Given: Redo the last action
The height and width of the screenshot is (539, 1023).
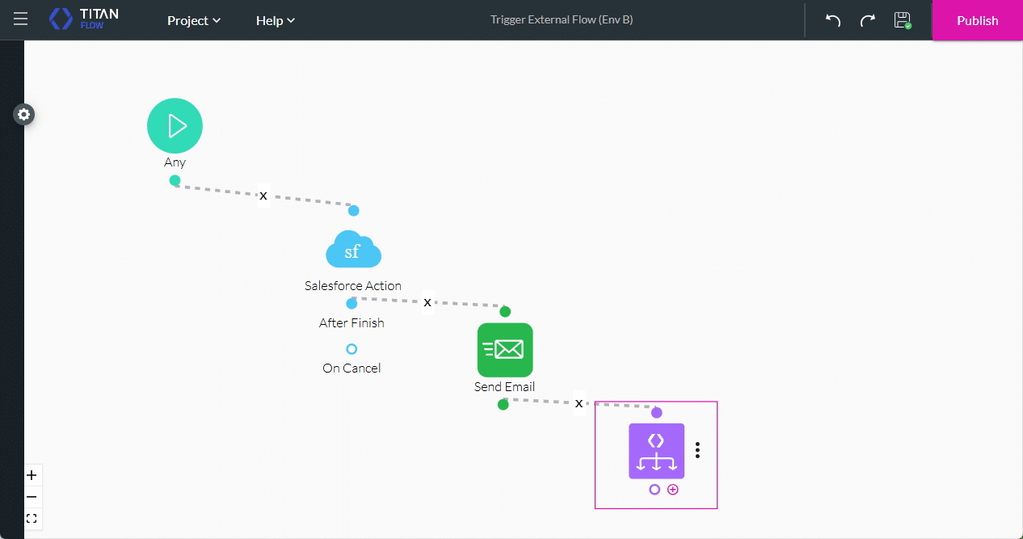Looking at the screenshot, I should click(x=867, y=20).
